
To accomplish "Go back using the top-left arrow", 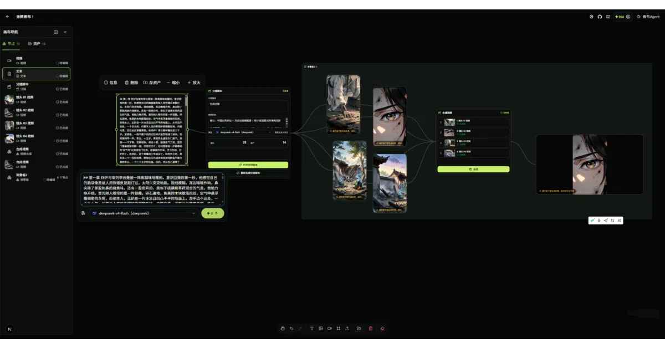I will (x=7, y=17).
